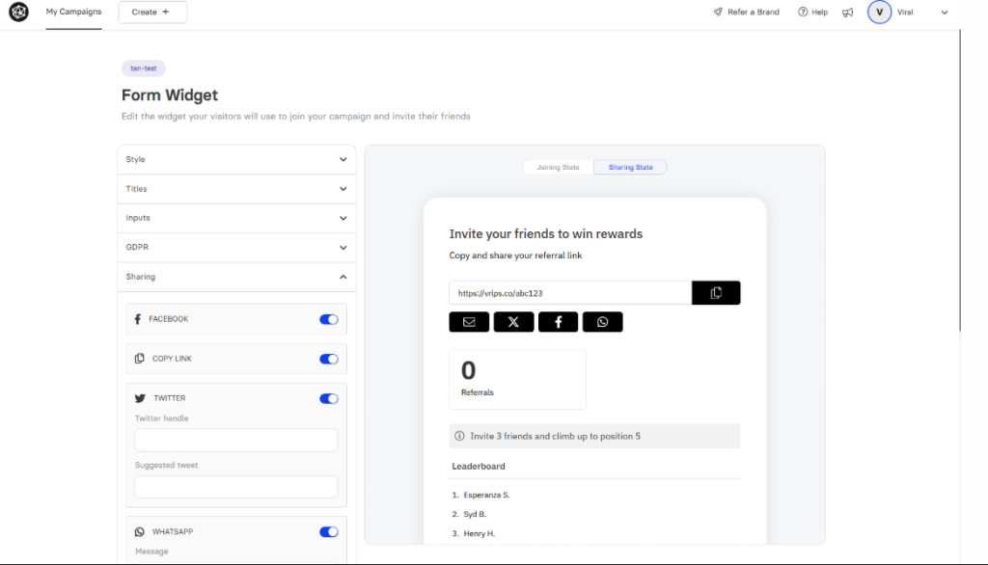Click the V user avatar
This screenshot has width=988, height=565.
879,12
